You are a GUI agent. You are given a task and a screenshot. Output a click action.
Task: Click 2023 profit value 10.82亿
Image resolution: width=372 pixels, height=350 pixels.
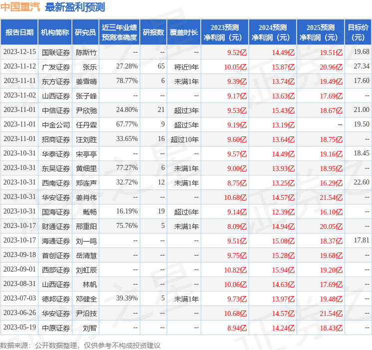pyautogui.click(x=235, y=270)
